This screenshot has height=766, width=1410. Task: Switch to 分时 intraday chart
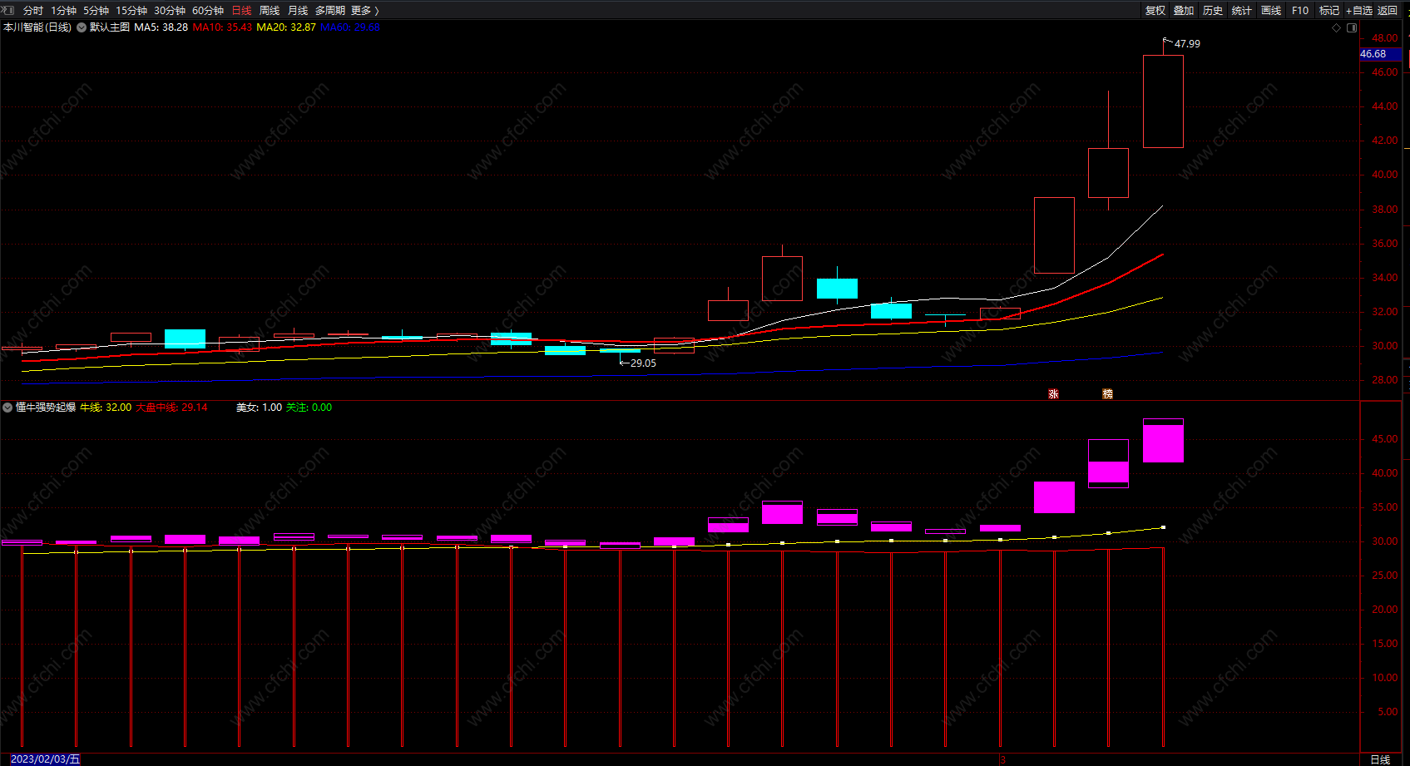(33, 11)
